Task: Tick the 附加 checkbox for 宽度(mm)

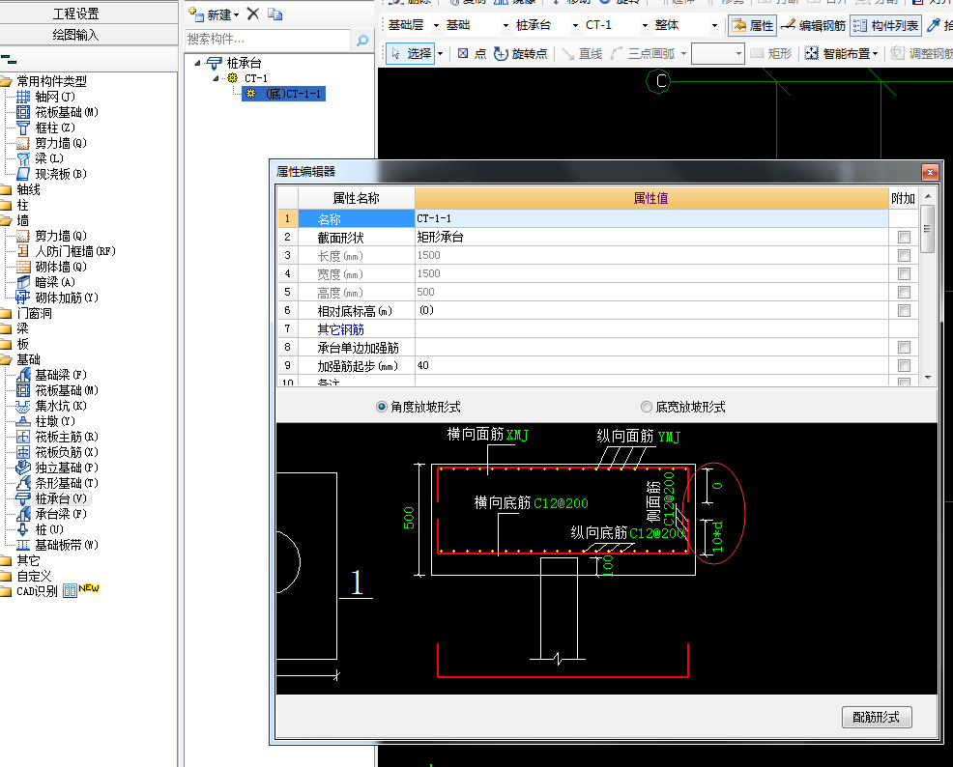Action: click(904, 274)
